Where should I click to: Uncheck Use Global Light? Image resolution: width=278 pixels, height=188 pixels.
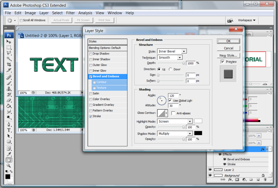click(170, 100)
